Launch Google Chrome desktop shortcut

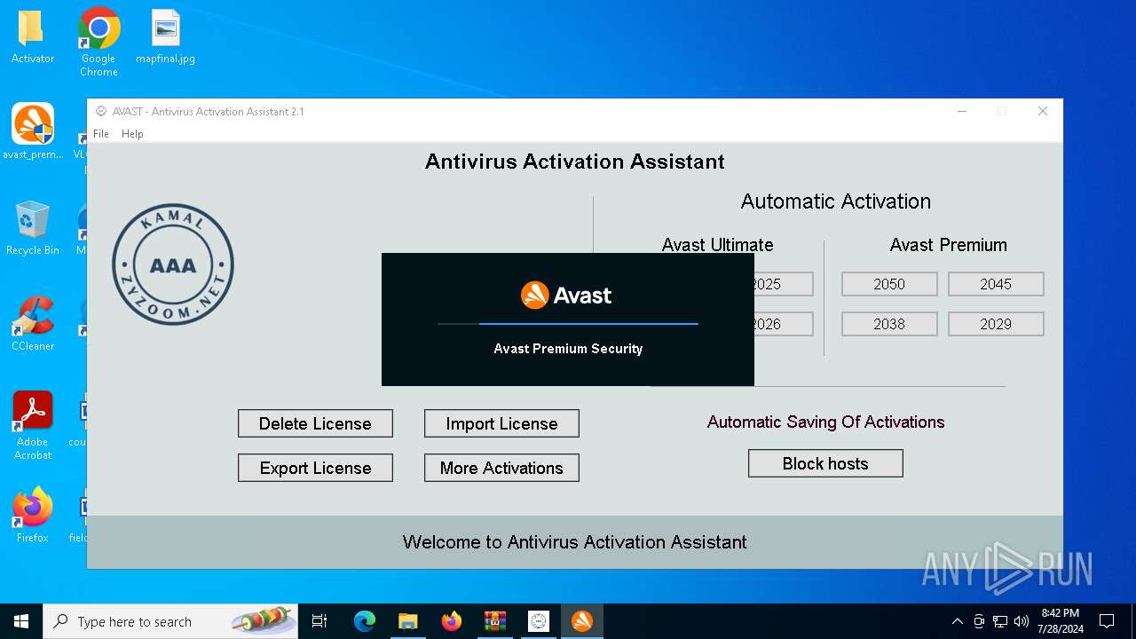pyautogui.click(x=99, y=42)
